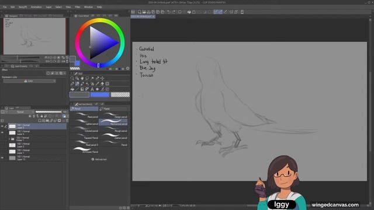Click the New file toolbar icon

pos(139,12)
